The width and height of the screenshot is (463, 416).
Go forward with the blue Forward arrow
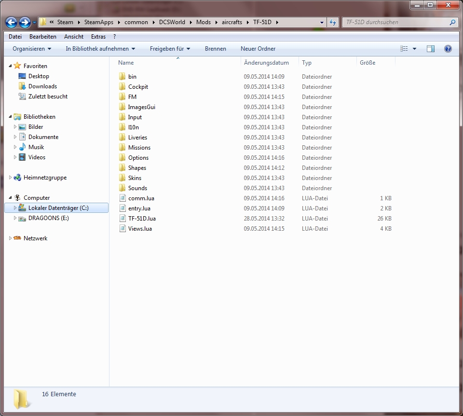[x=25, y=22]
